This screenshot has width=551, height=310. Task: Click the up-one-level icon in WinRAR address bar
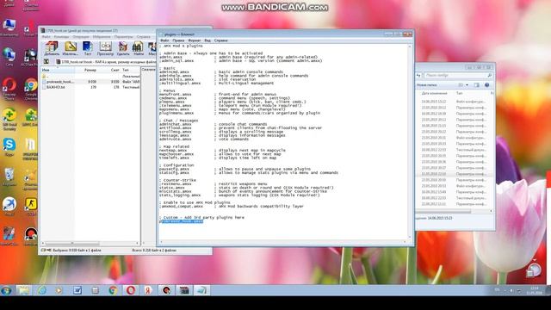tap(46, 62)
